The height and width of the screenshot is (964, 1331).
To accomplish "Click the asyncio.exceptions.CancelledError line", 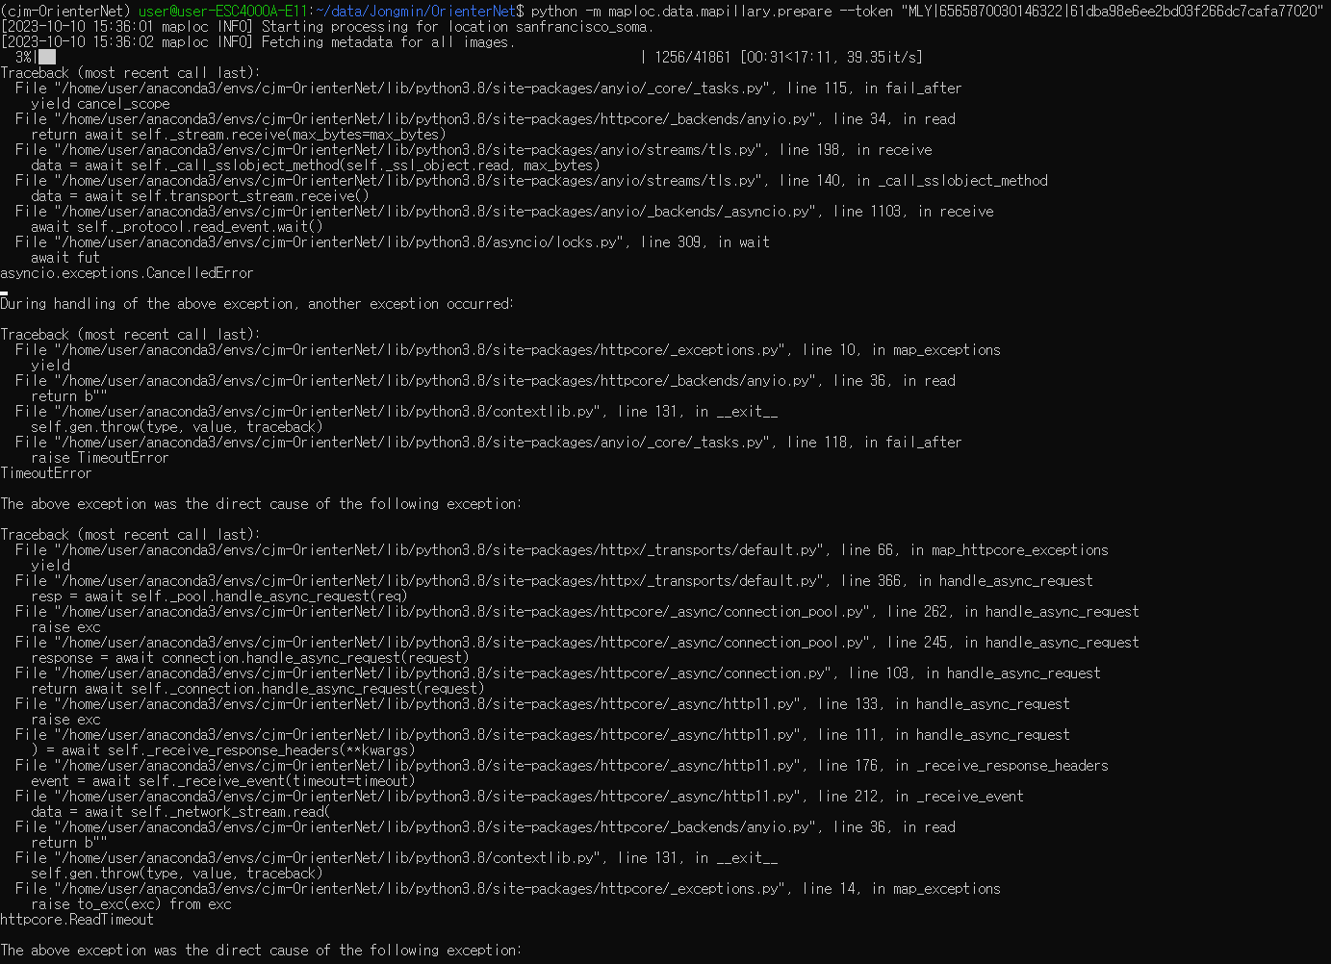I will coord(126,272).
